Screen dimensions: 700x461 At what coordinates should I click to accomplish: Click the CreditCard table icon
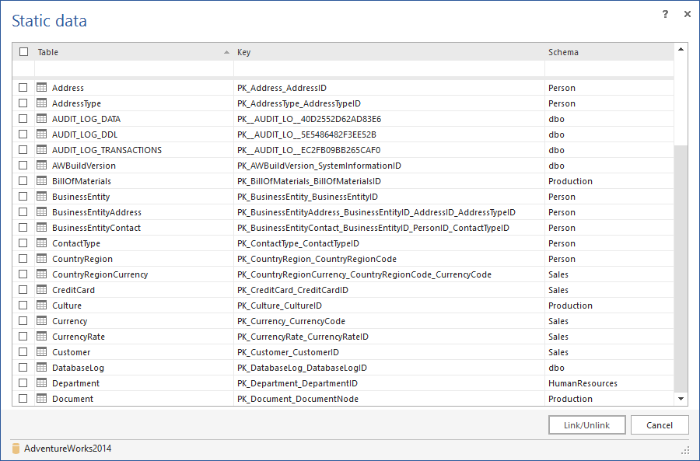click(42, 290)
